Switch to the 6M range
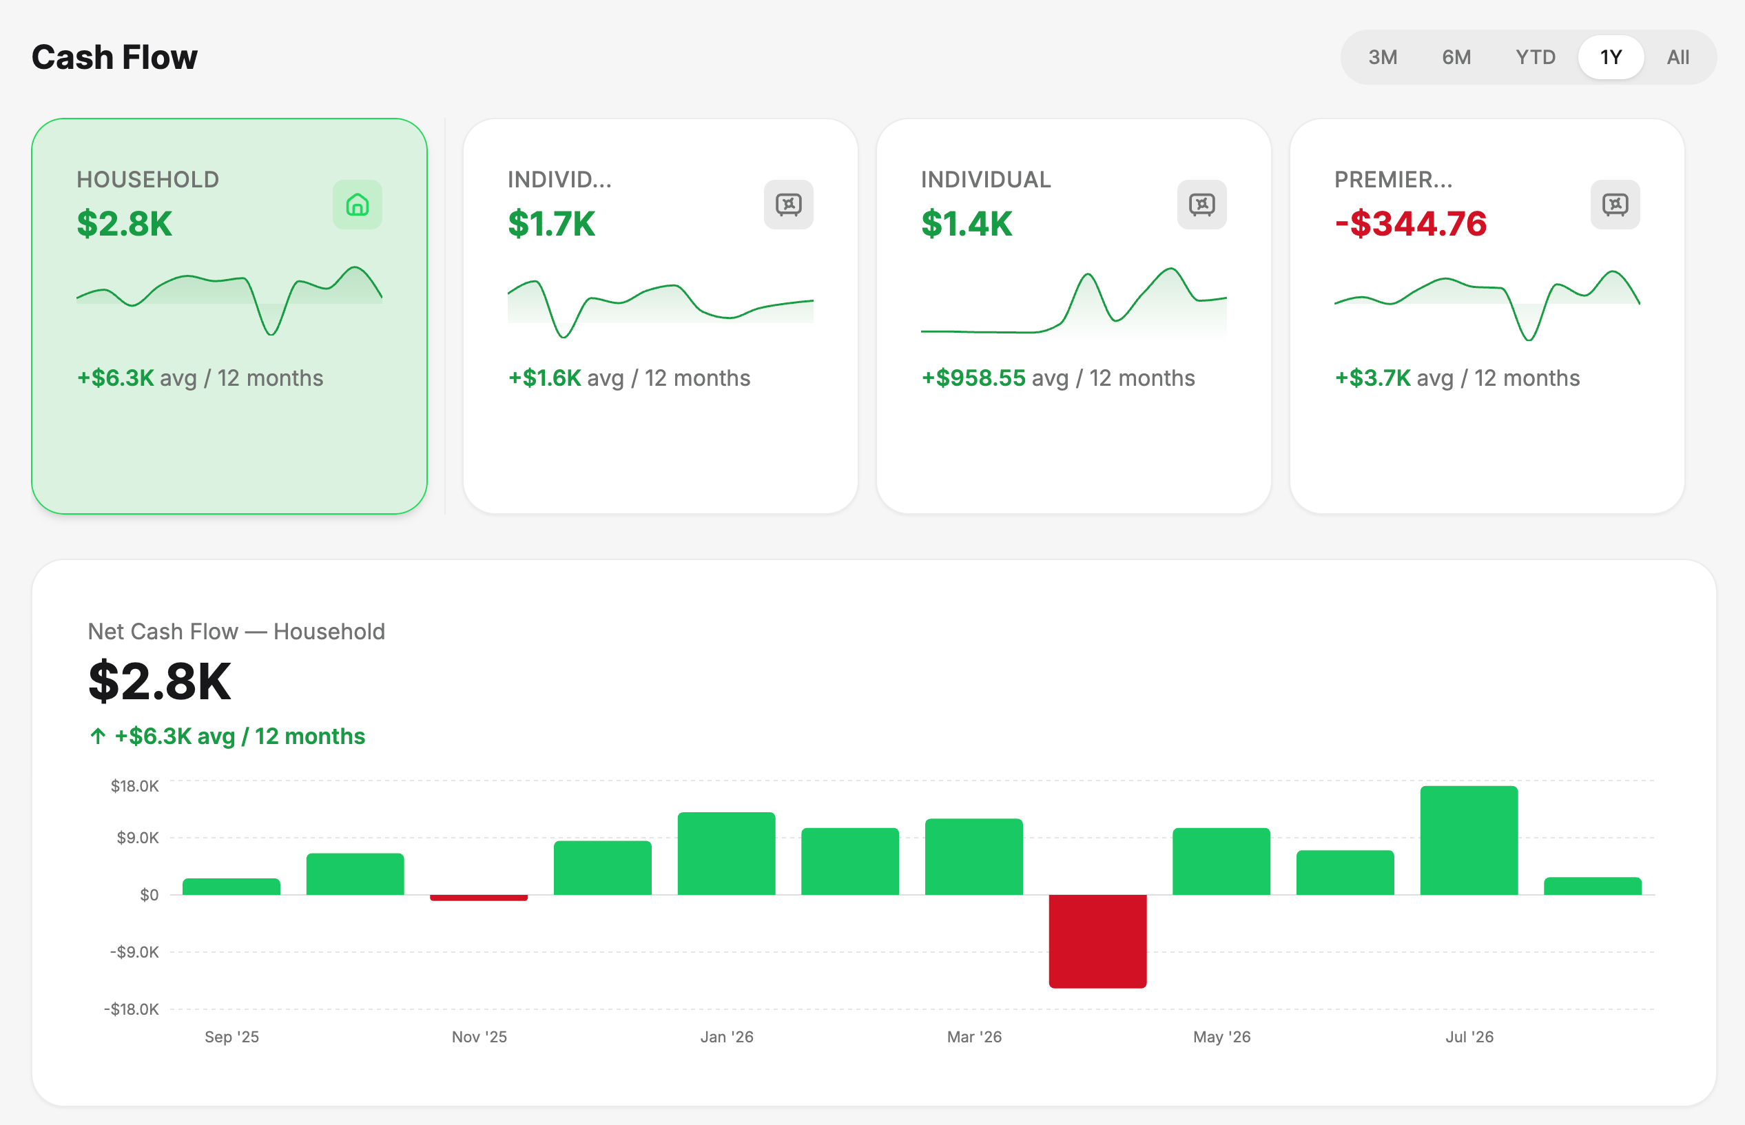The width and height of the screenshot is (1745, 1125). [x=1456, y=57]
